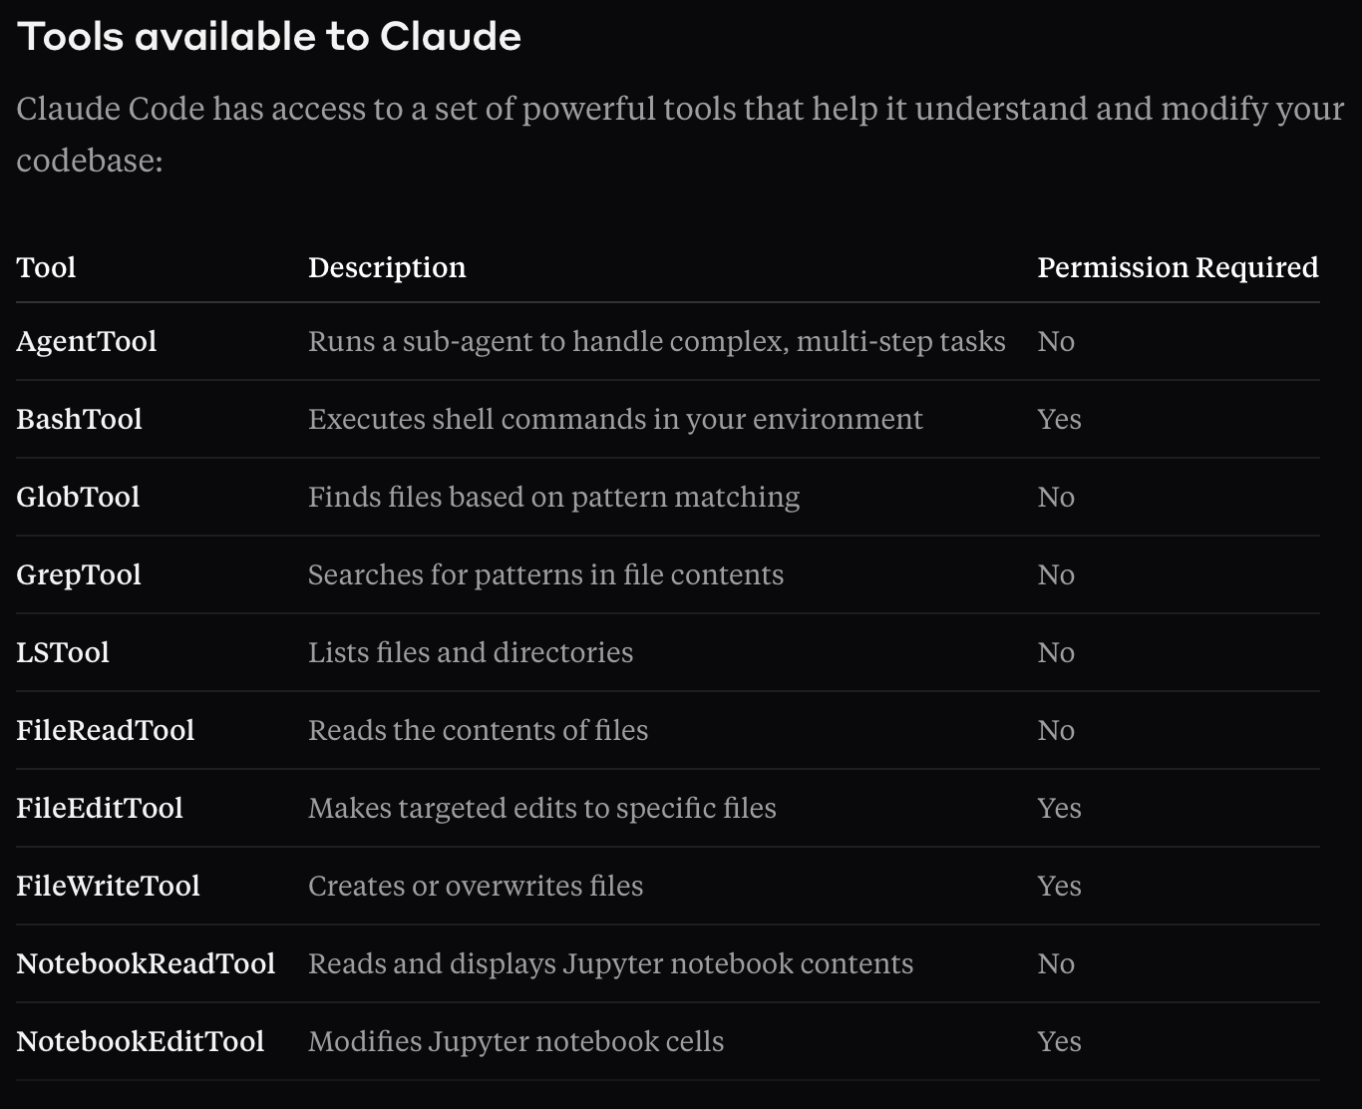
Task: Click the FileReadTool name
Action: tap(106, 730)
